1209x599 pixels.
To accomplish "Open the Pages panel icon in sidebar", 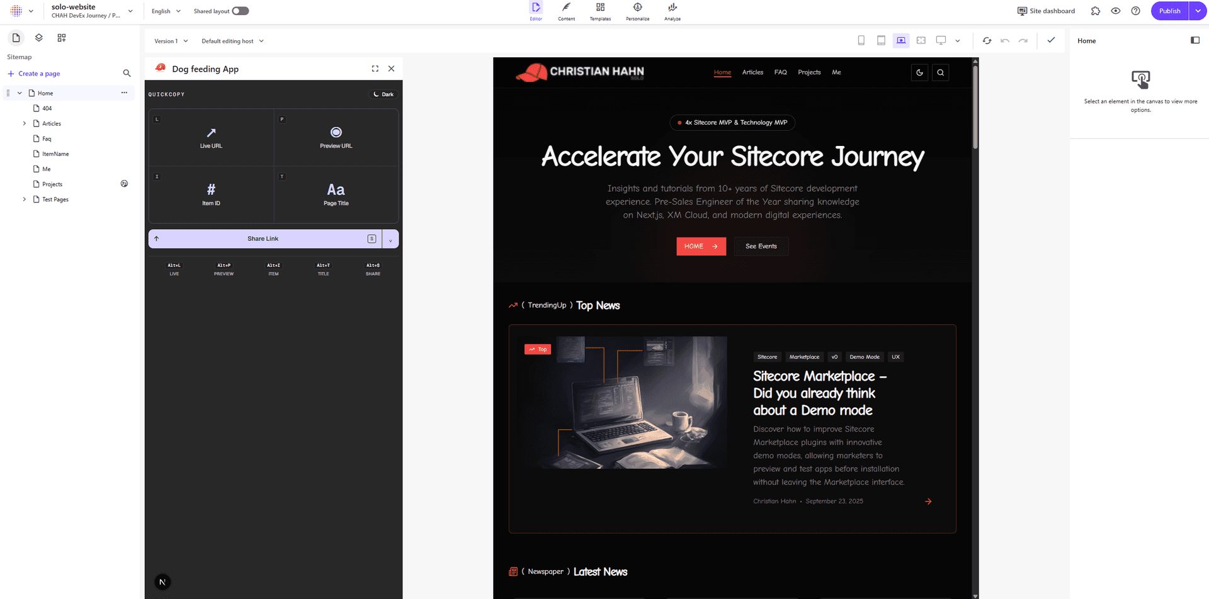I will click(x=16, y=38).
